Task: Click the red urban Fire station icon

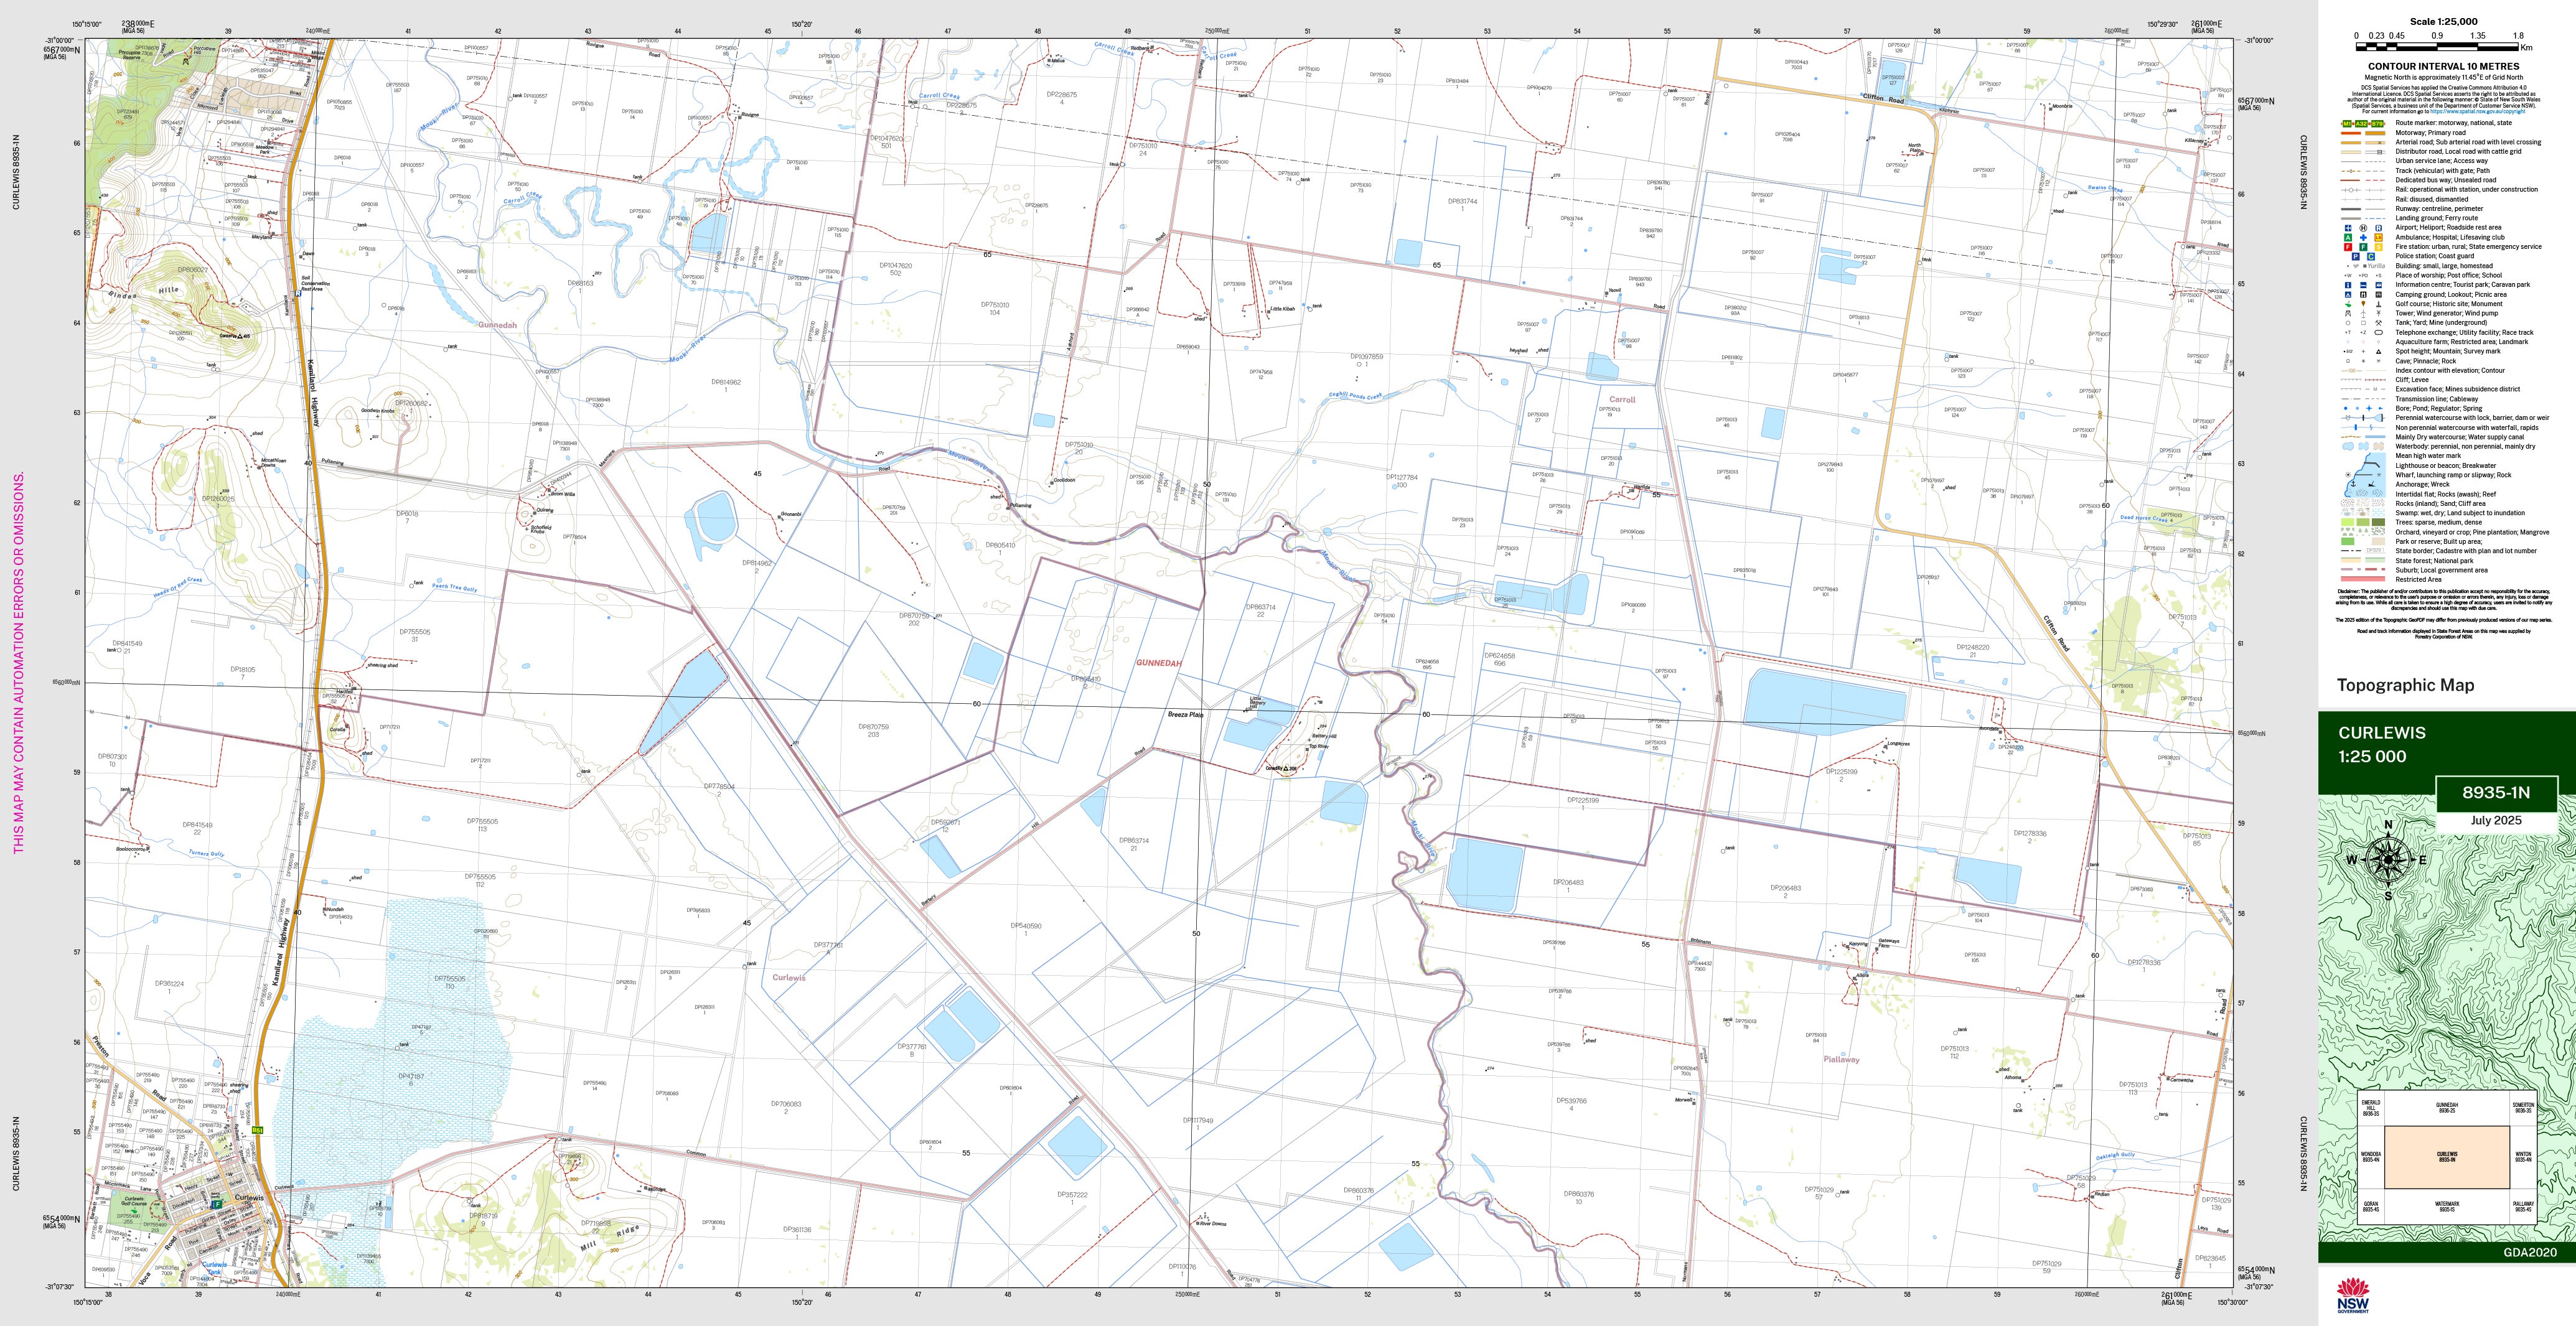Action: [2347, 247]
